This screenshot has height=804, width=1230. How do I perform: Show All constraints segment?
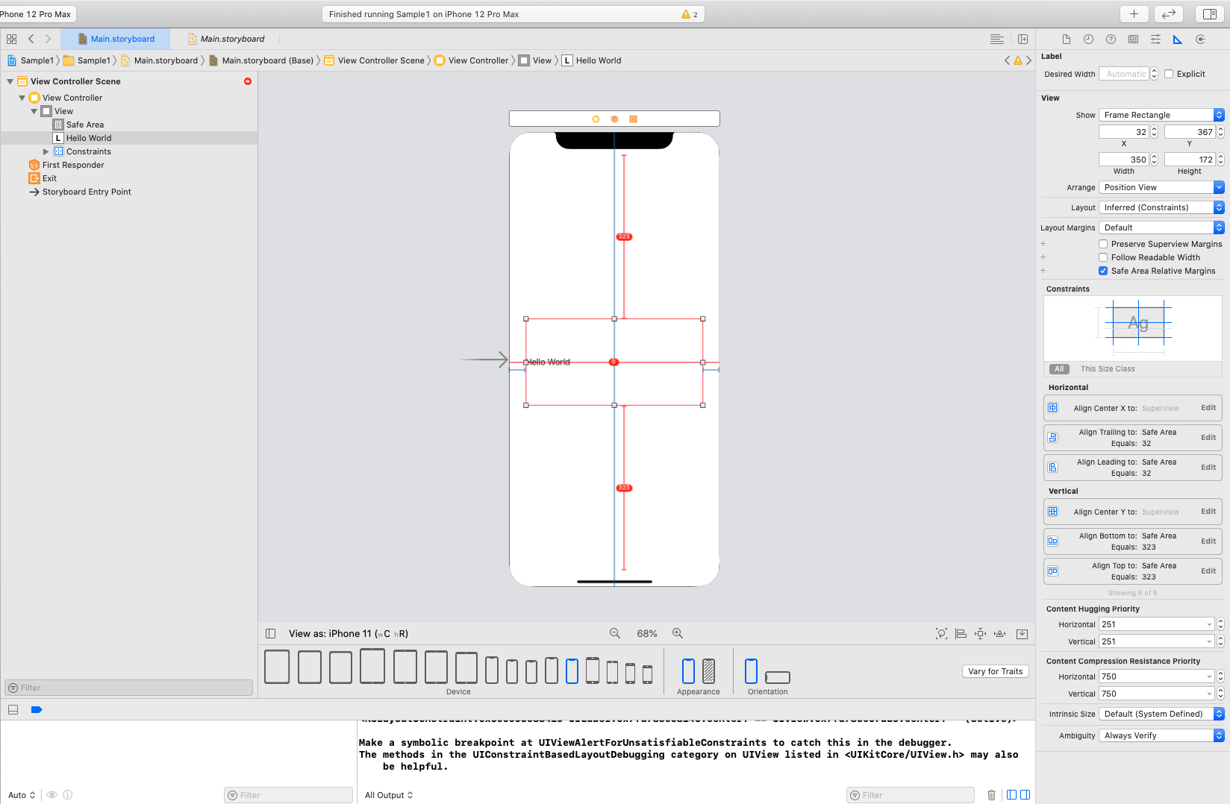pos(1059,369)
